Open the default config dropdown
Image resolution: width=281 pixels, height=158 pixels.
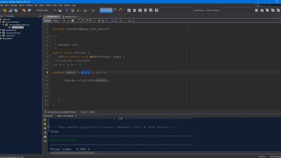46,10
